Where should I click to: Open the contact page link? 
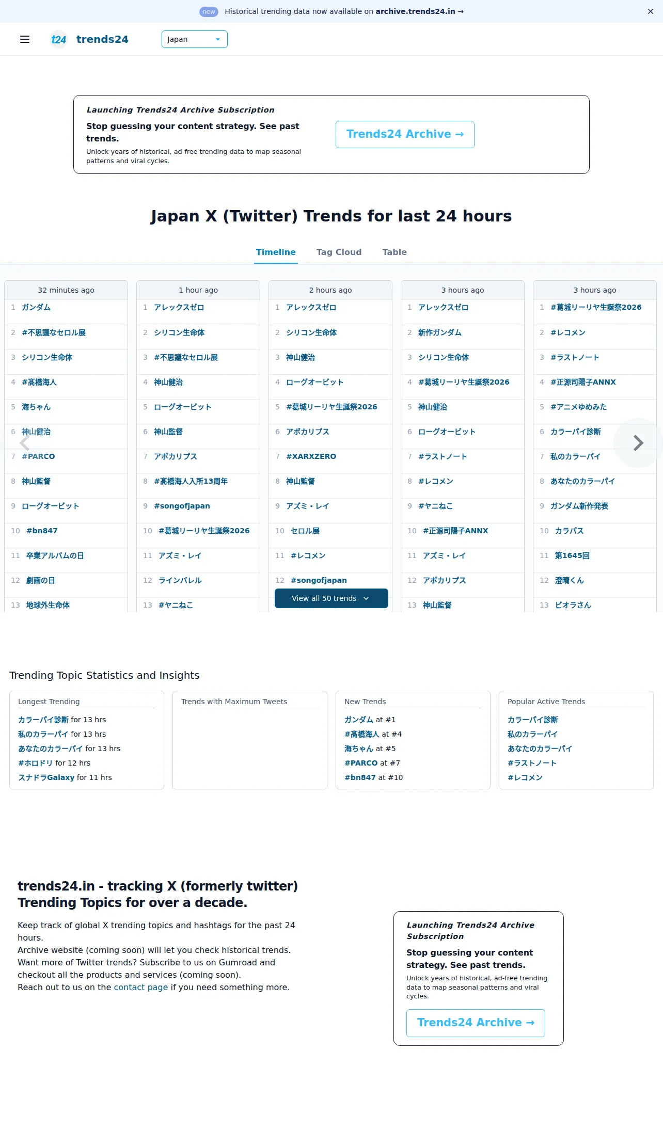point(141,988)
